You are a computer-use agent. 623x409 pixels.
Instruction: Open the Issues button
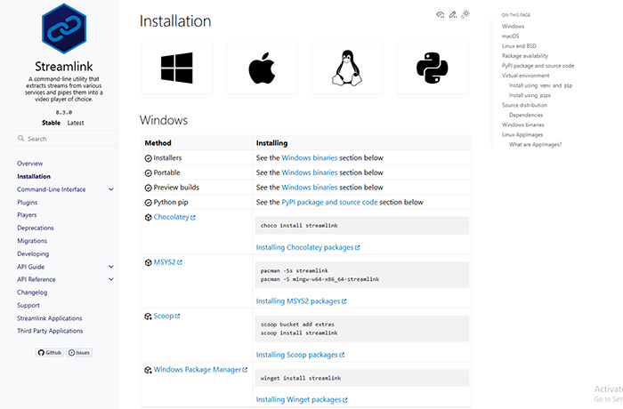click(x=80, y=352)
